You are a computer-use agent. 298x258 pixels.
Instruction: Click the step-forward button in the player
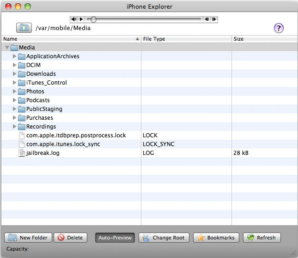[x=213, y=19]
